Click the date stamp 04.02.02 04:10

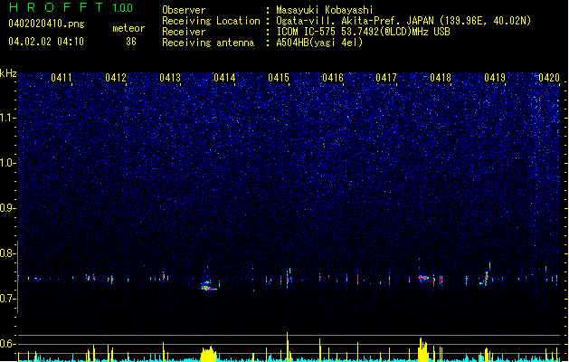coord(46,42)
